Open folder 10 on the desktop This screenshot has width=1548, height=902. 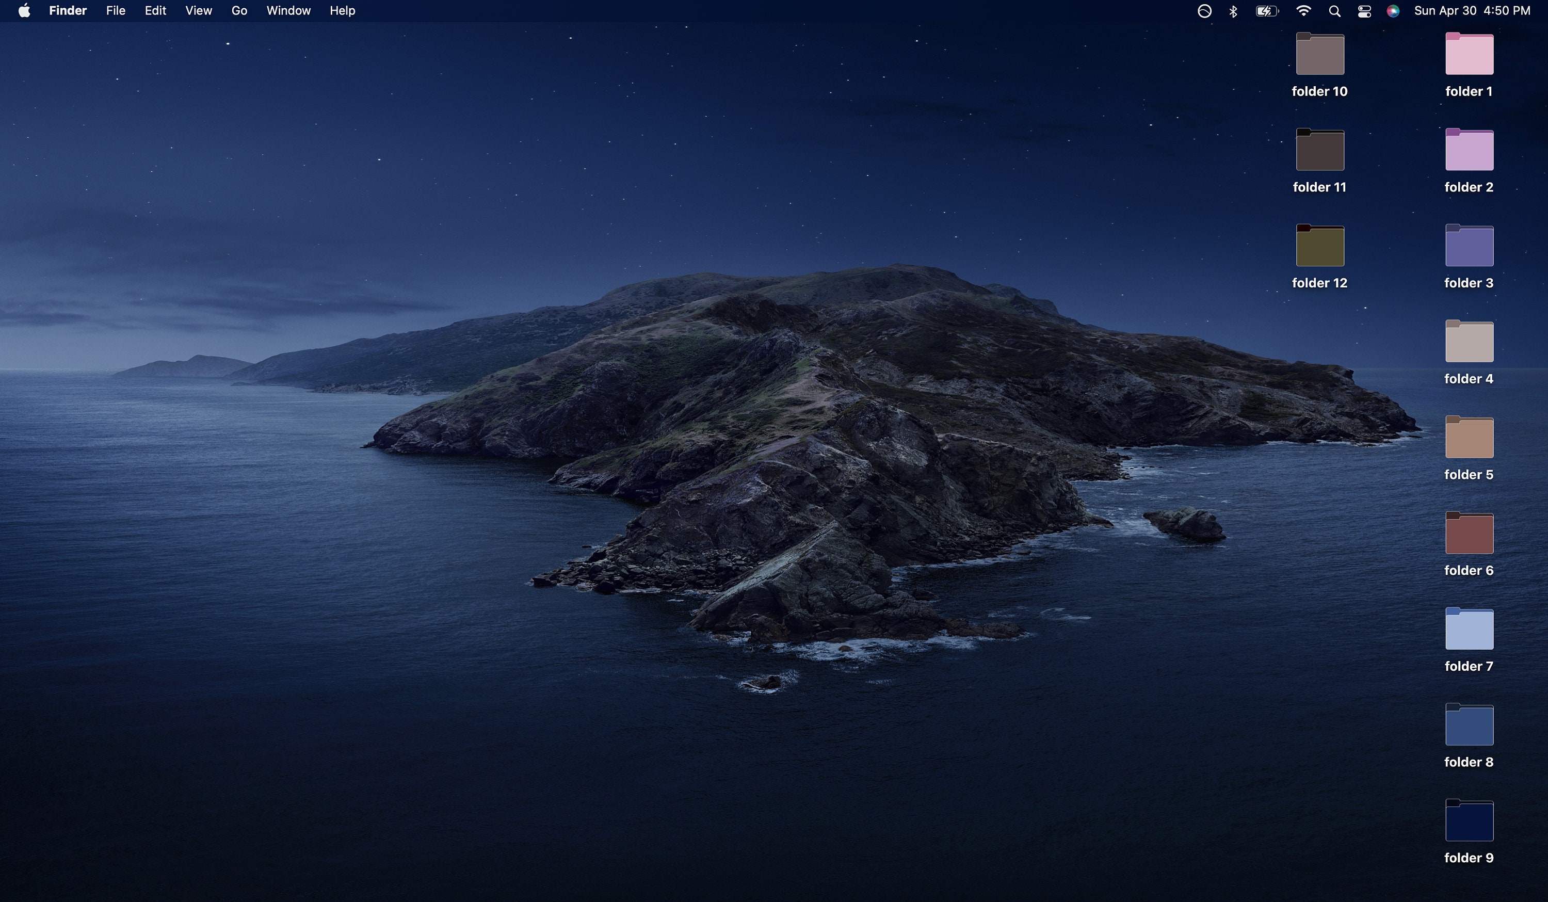point(1319,54)
